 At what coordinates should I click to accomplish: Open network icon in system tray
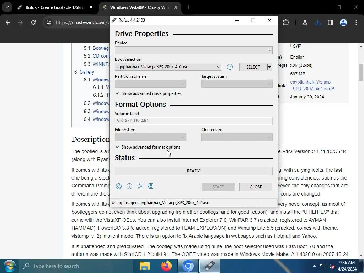tap(323, 266)
